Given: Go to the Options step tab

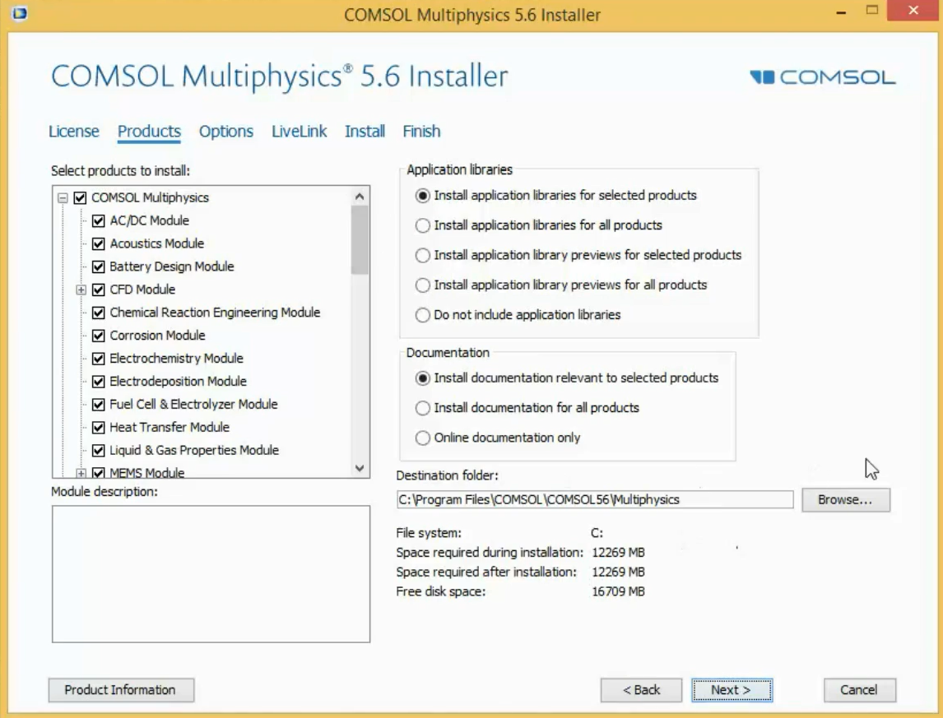Looking at the screenshot, I should tap(226, 131).
